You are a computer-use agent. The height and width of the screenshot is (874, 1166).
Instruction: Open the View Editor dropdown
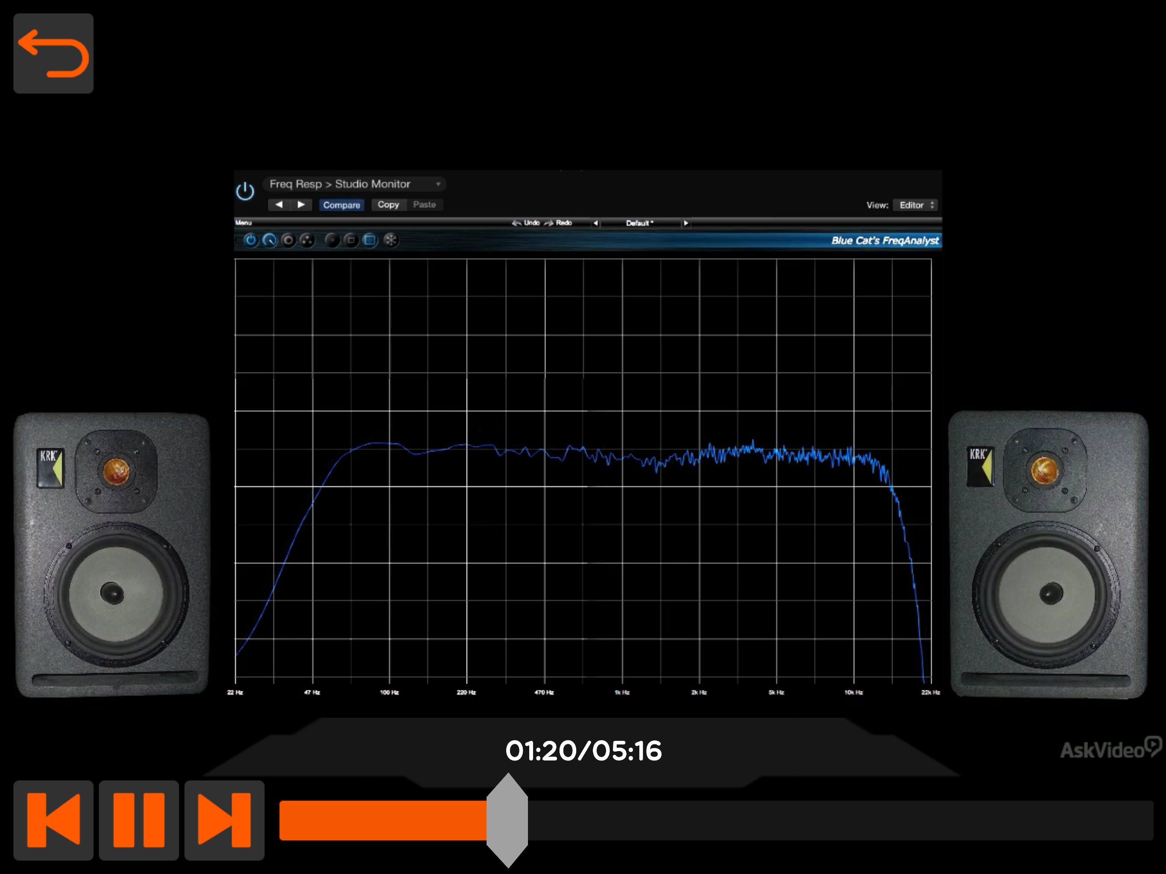coord(916,204)
